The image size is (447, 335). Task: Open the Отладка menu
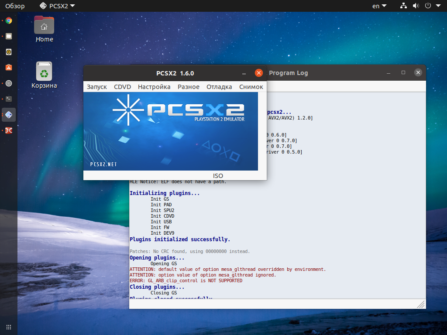(219, 87)
